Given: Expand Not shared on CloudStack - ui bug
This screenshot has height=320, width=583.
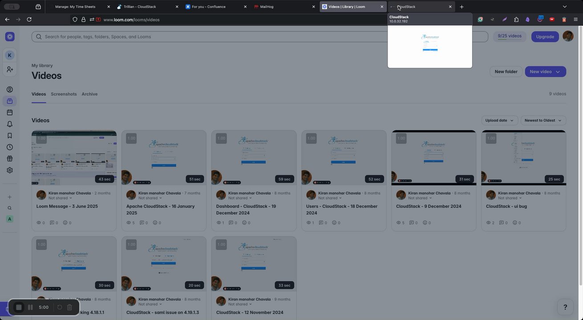Looking at the screenshot, I should [510, 198].
